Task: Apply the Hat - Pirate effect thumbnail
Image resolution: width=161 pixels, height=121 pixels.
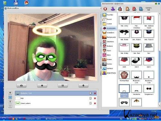Action: (x=124, y=34)
